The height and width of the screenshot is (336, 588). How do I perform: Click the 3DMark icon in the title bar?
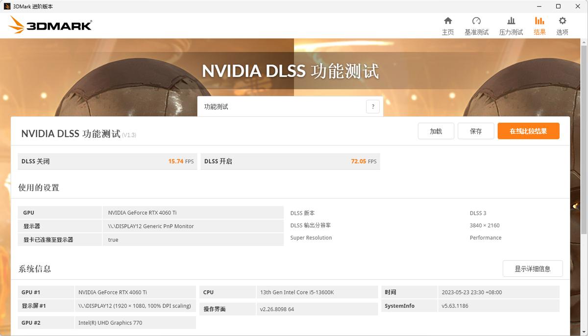6,6
